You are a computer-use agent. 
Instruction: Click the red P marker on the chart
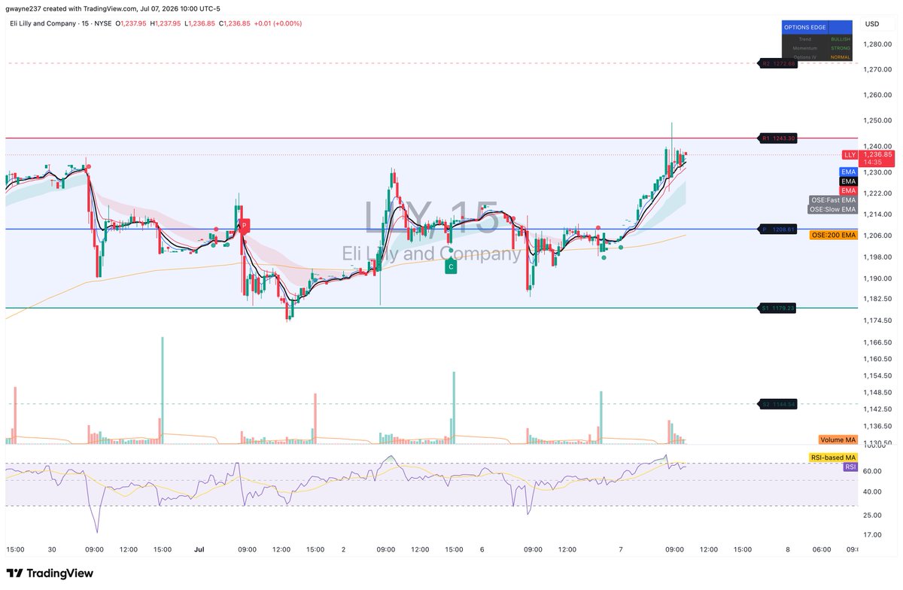[x=244, y=225]
